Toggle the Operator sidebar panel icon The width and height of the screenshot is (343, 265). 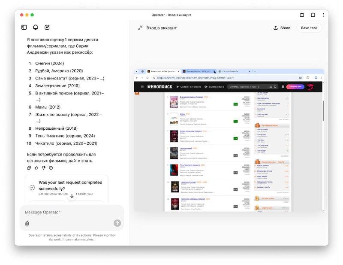click(x=24, y=27)
